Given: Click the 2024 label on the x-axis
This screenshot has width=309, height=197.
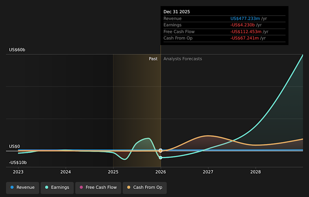Looking at the screenshot, I should (x=66, y=172).
